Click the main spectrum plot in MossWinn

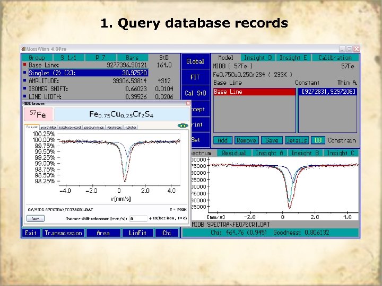pyautogui.click(x=283, y=185)
